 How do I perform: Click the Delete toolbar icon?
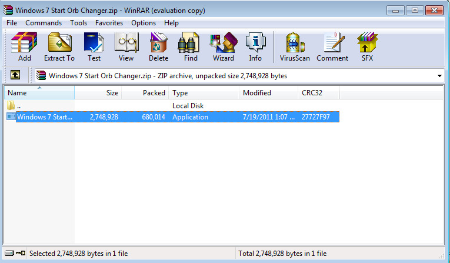[158, 46]
